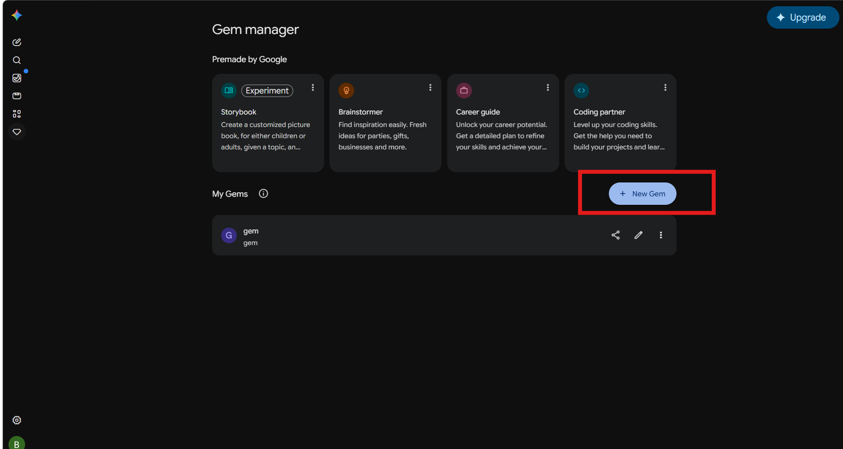Start a new chat via the pencil icon
The image size is (843, 449).
click(x=17, y=42)
